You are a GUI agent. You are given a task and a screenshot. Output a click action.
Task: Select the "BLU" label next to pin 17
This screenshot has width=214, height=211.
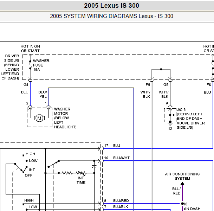117,146
